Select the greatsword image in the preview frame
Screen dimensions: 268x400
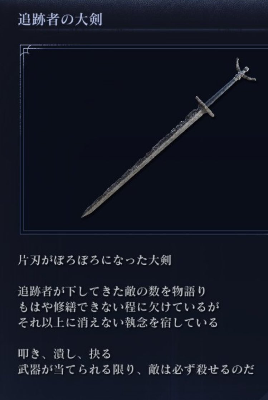(x=169, y=138)
